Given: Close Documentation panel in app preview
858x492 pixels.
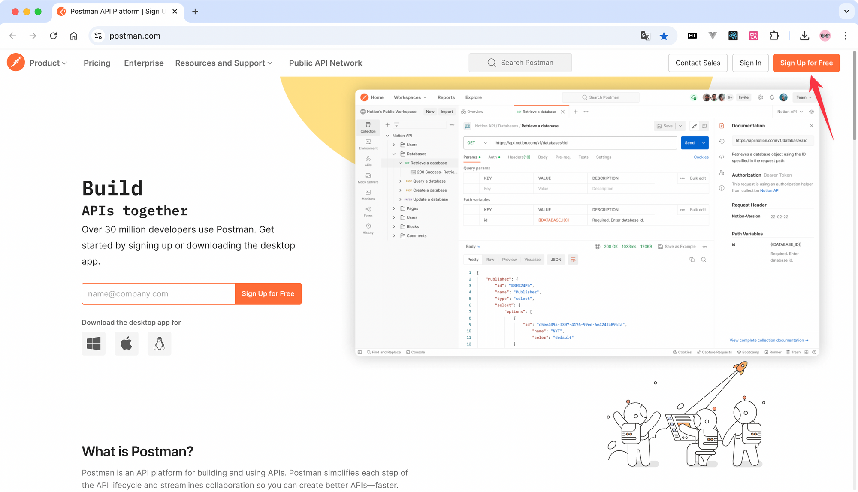Looking at the screenshot, I should pos(811,126).
